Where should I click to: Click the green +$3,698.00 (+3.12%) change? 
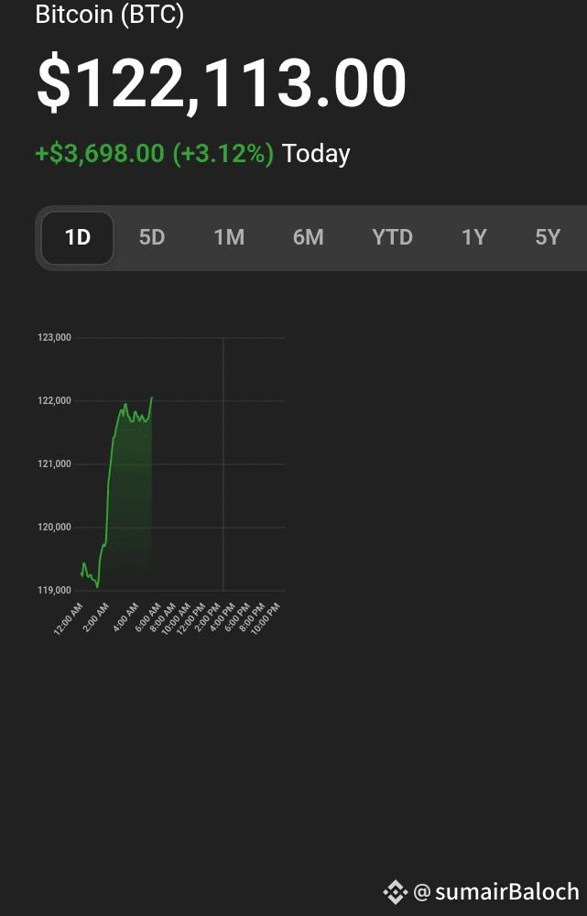[154, 154]
